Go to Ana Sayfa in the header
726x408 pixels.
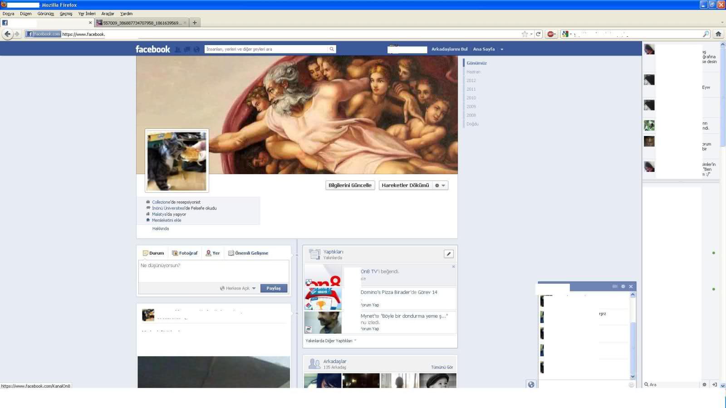click(484, 49)
